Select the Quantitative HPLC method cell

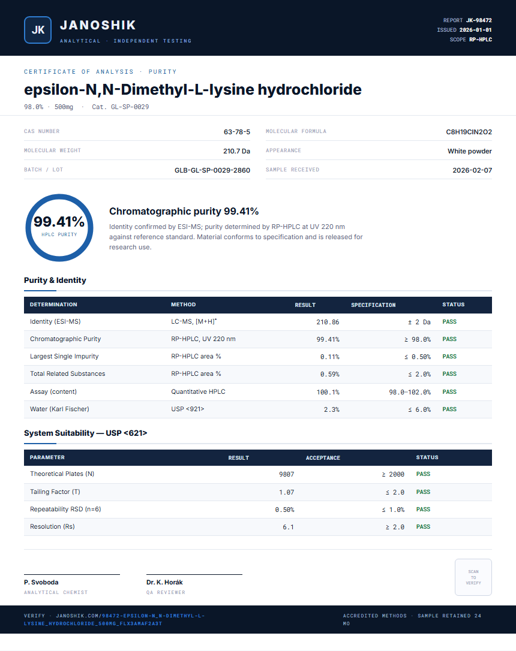pos(198,392)
